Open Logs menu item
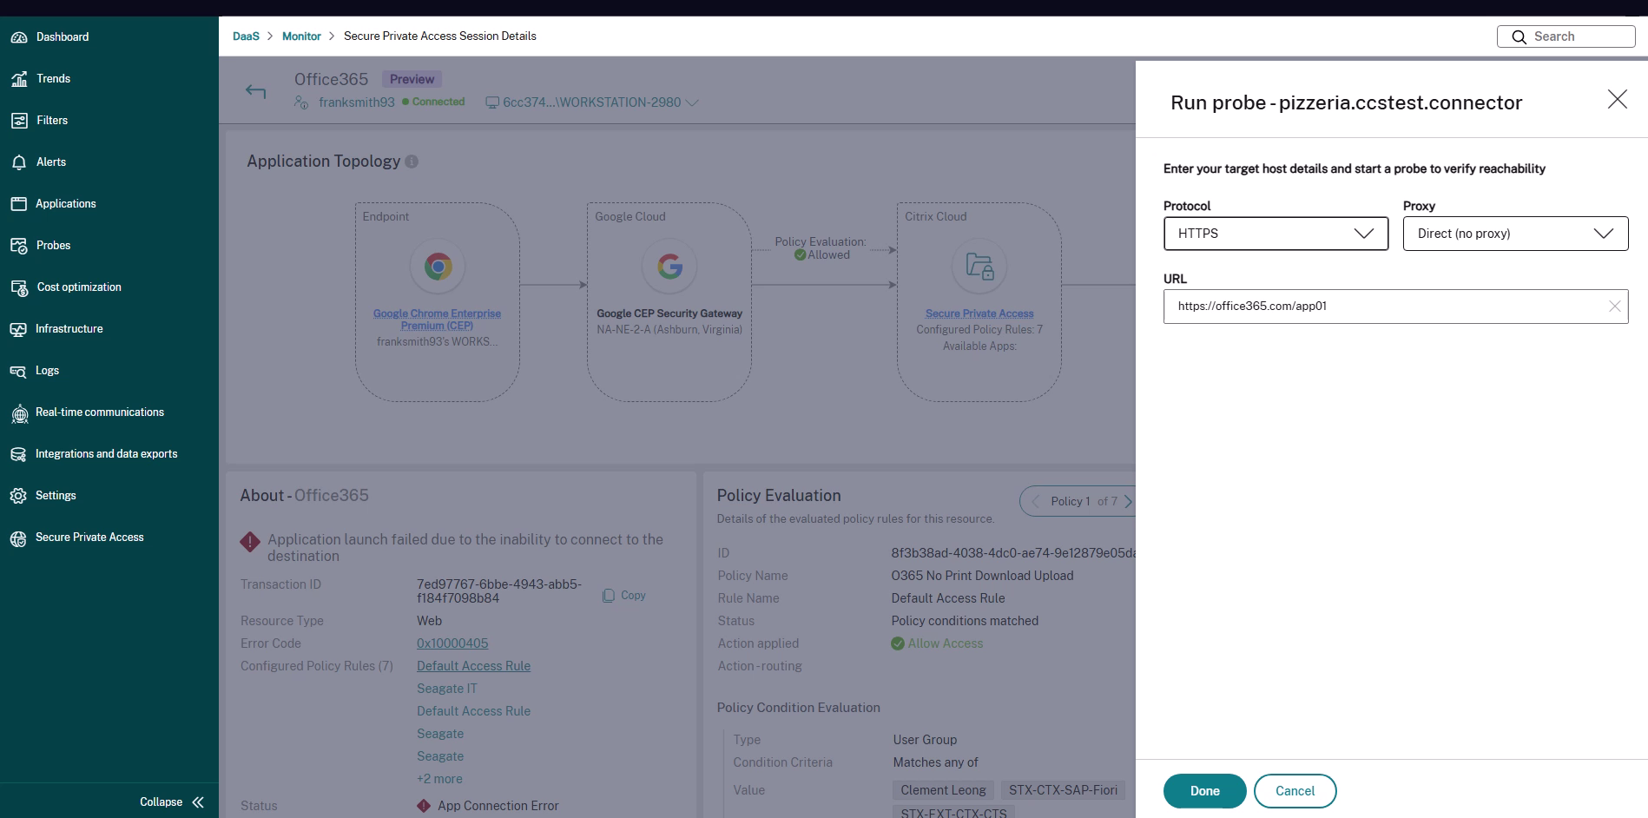 (x=48, y=371)
